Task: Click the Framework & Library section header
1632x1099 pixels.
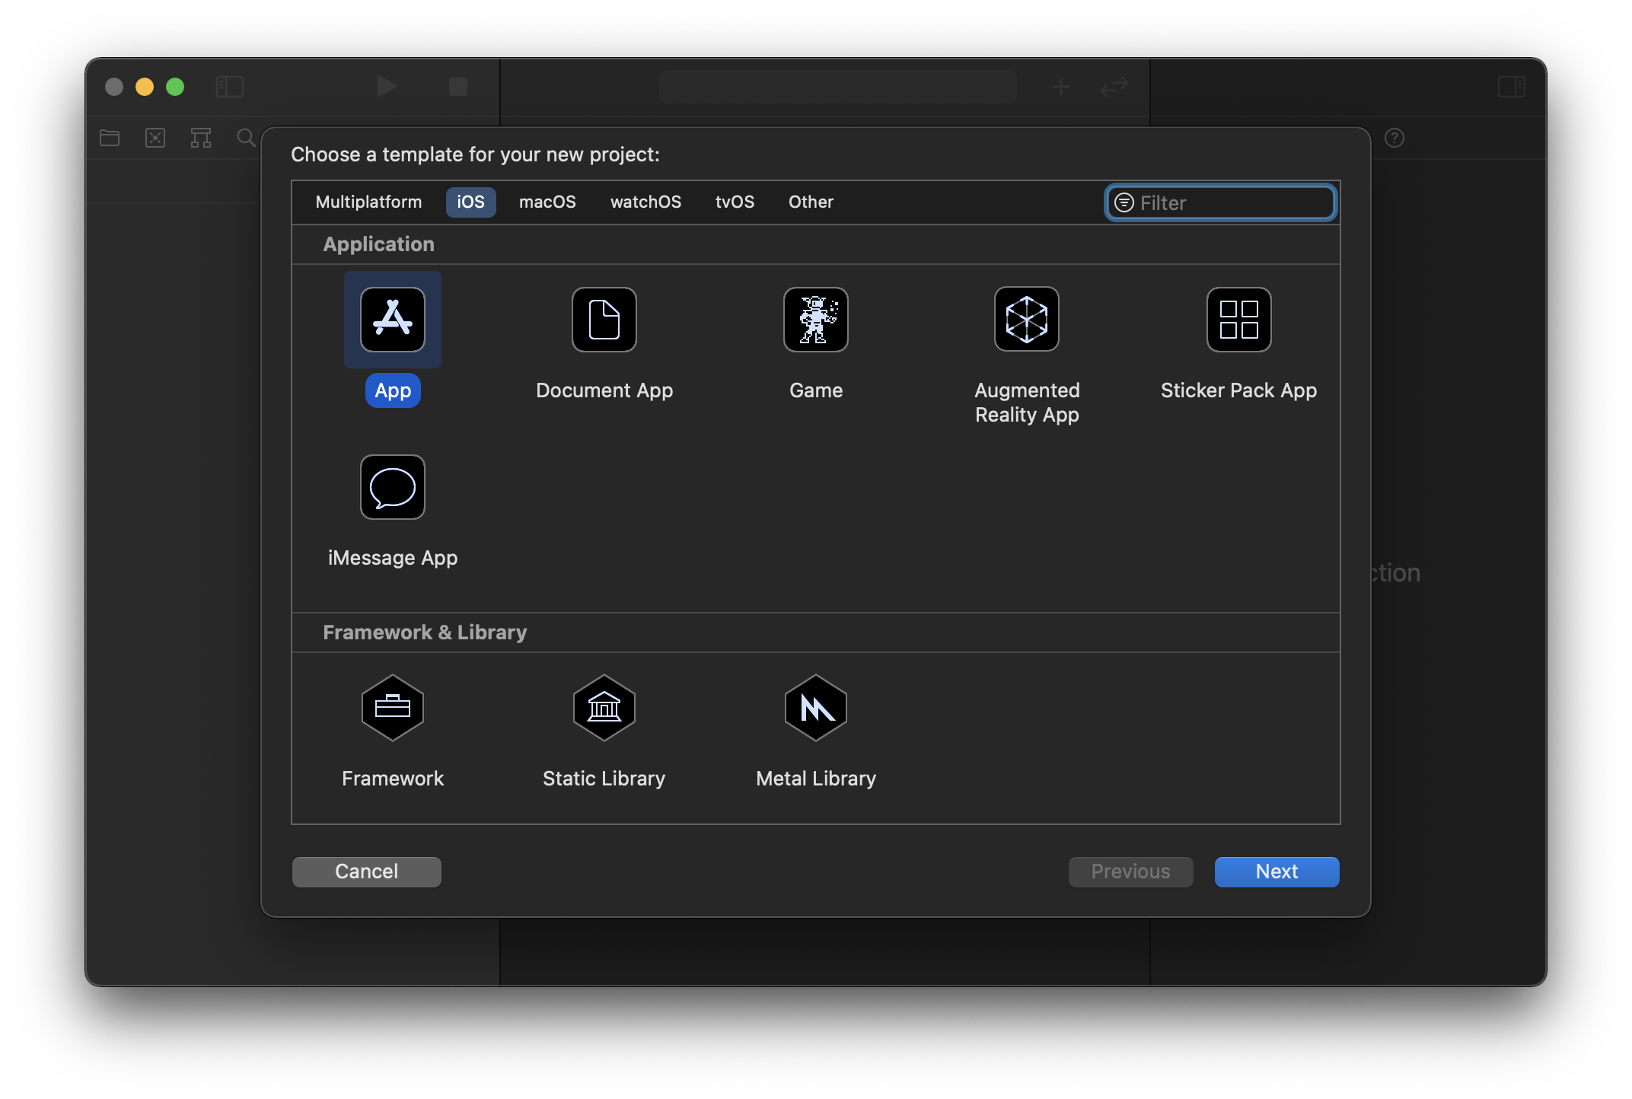Action: [425, 632]
